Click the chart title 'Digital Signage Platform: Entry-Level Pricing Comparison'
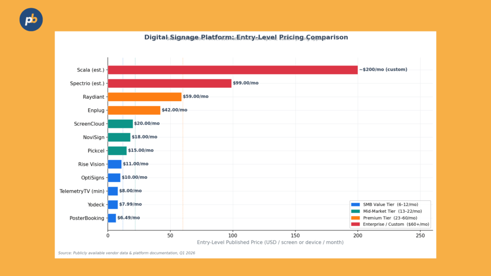This screenshot has width=491, height=276. pyautogui.click(x=246, y=37)
